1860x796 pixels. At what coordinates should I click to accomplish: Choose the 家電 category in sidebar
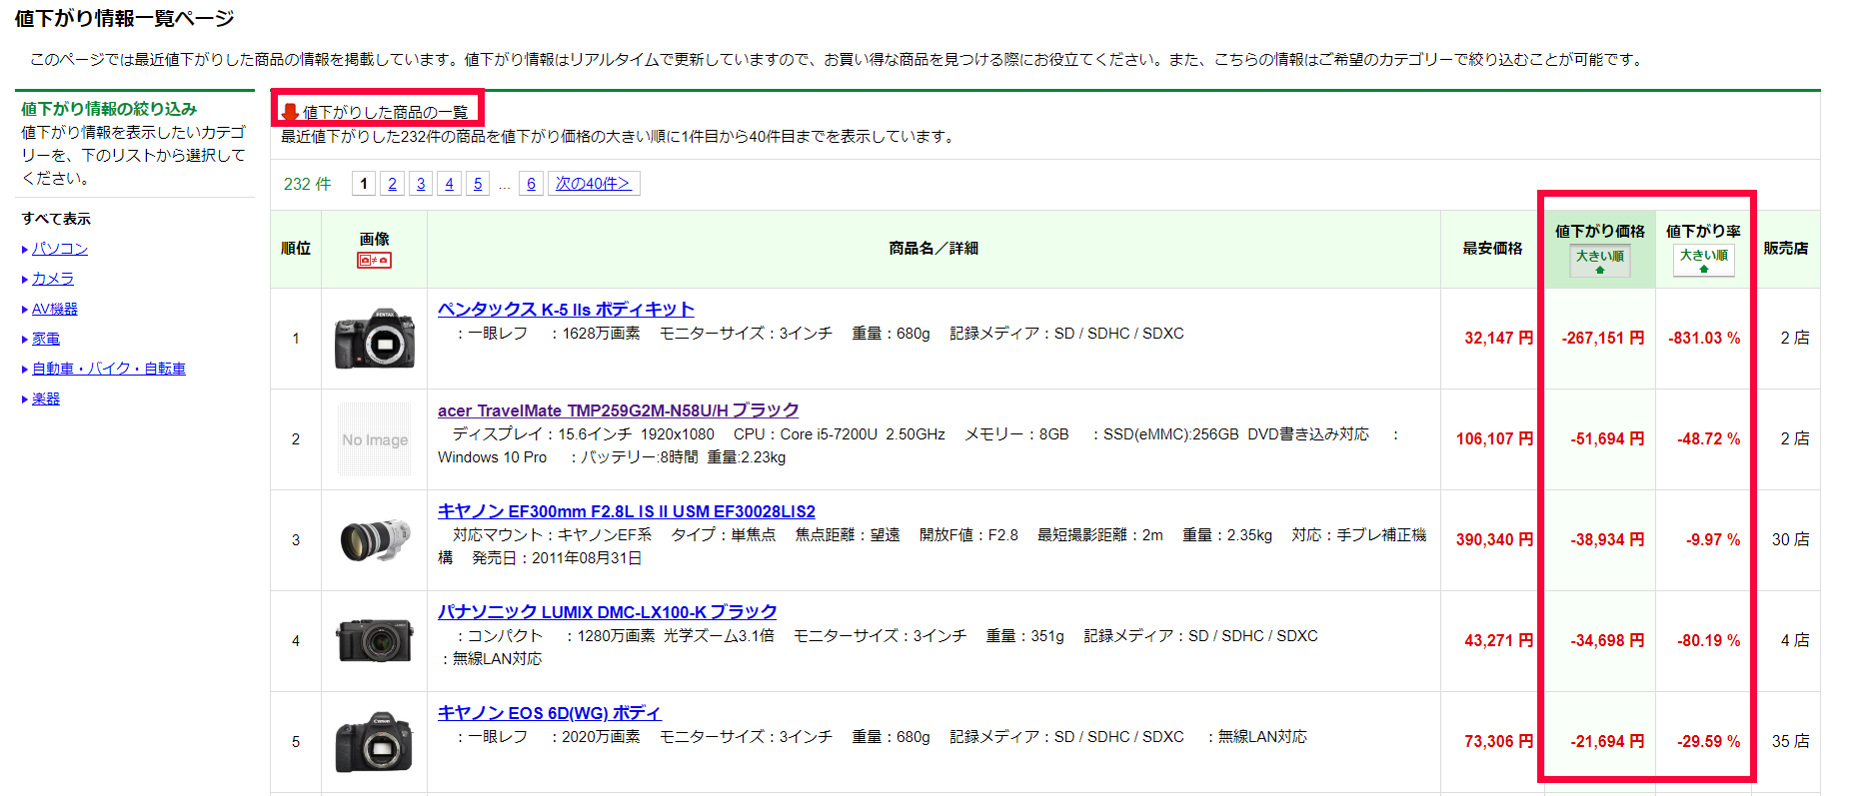(x=46, y=339)
